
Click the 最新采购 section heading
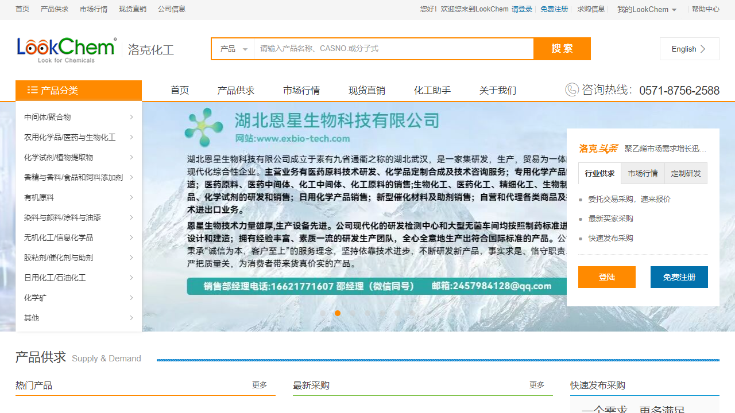311,385
